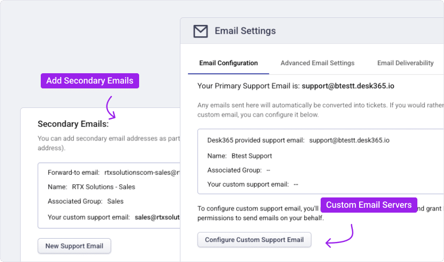Open the Email Configuration tab
Viewport: 444px width, 262px height.
pyautogui.click(x=228, y=63)
